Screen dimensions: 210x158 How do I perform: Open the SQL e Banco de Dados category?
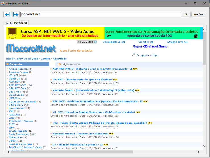22,101
